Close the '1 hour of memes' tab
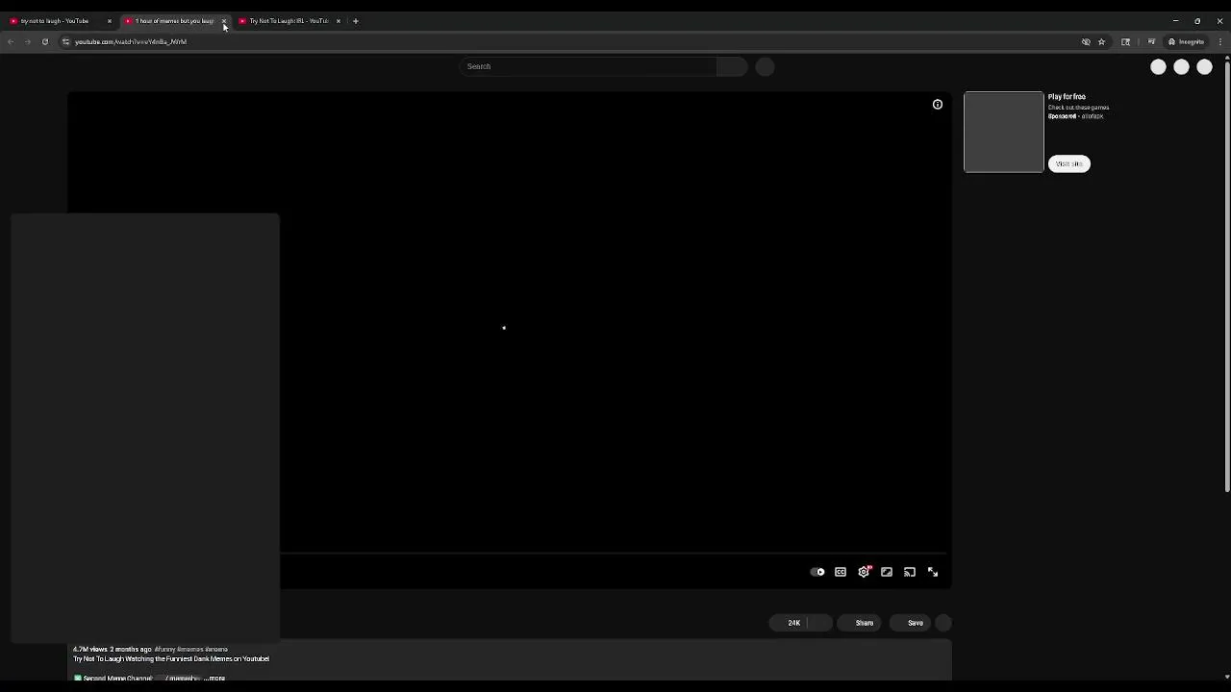 point(224,21)
